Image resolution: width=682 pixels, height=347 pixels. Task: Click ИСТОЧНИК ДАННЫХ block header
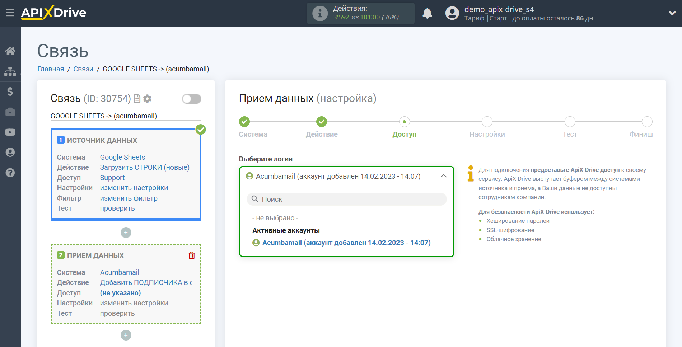point(102,140)
